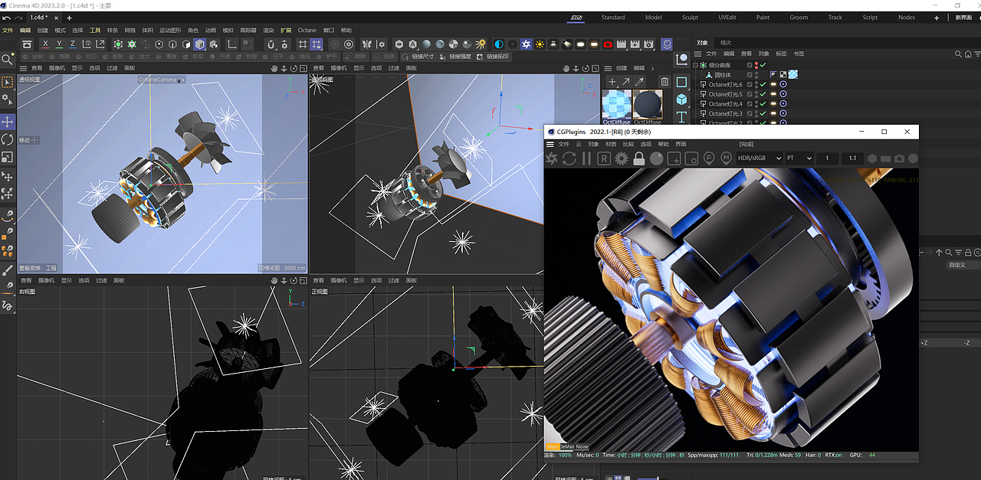Expand material manager menu overflow arrow

(x=652, y=68)
